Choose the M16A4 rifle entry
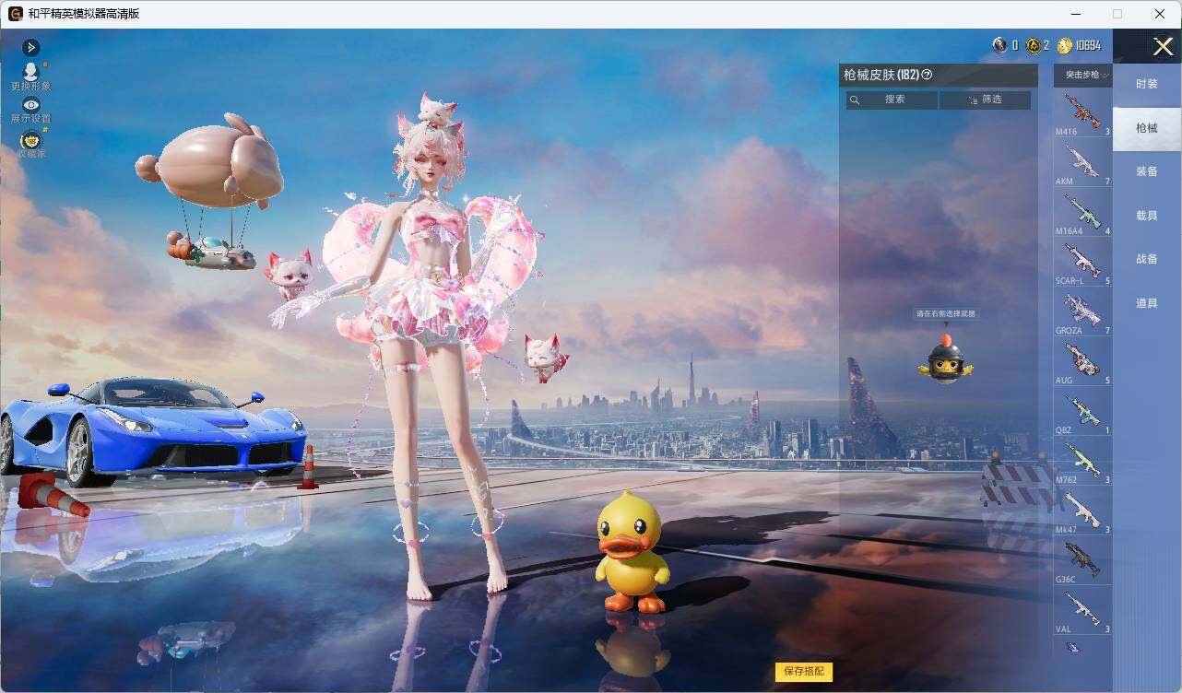 click(x=1082, y=212)
